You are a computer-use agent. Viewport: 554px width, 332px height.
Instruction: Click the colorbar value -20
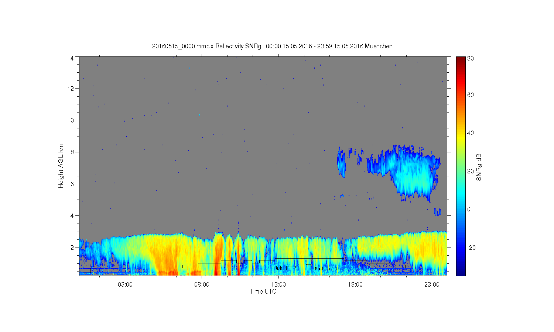pyautogui.click(x=471, y=248)
